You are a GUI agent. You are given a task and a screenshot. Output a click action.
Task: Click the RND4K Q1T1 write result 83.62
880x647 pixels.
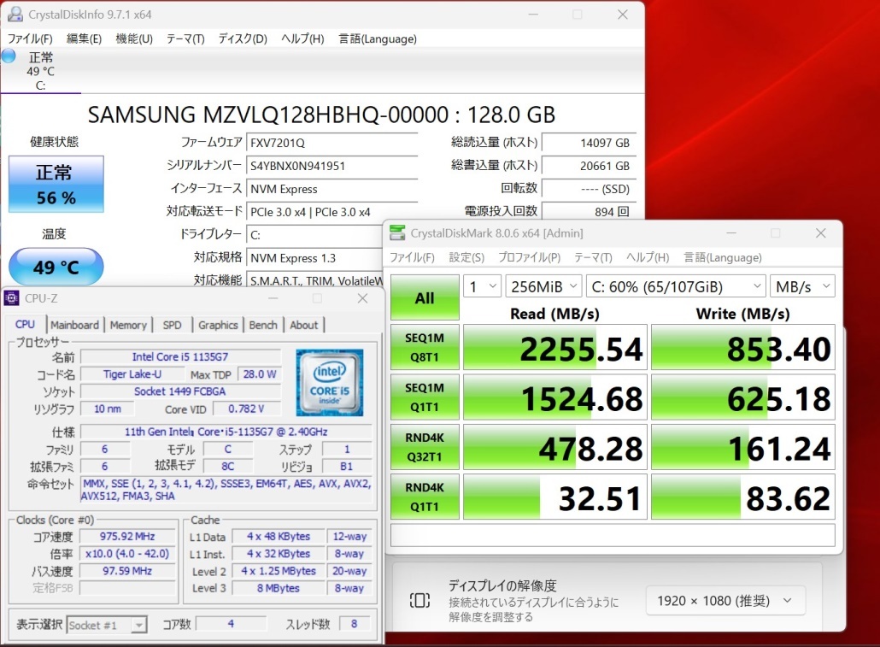click(x=743, y=497)
